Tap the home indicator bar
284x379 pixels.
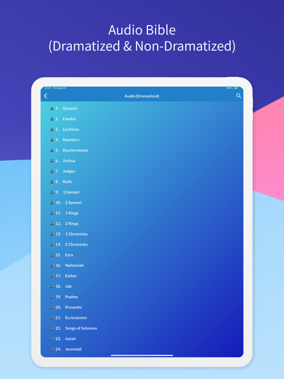(x=142, y=355)
